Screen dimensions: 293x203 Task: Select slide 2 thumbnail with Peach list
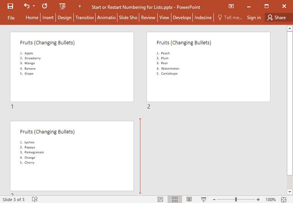[x=208, y=67]
